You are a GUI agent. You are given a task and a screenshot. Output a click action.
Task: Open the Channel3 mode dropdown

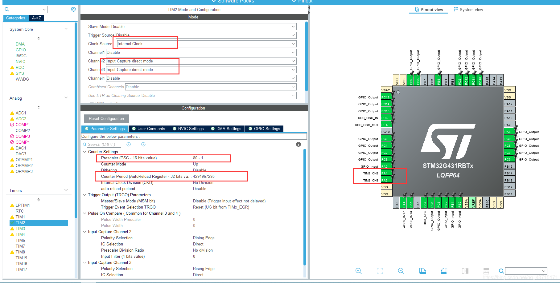tap(201, 70)
